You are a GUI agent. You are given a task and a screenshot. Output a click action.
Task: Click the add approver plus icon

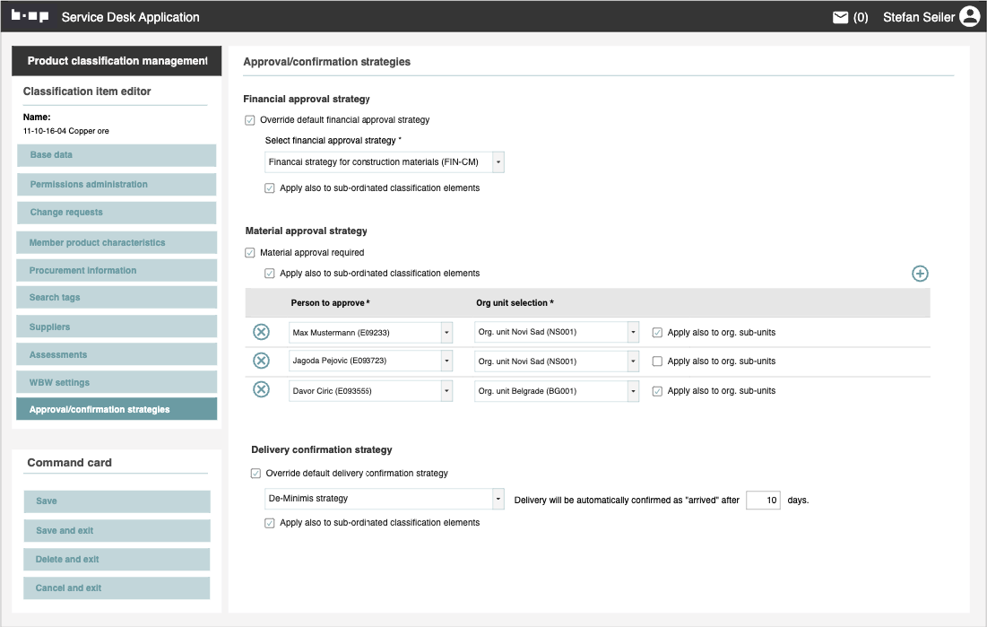tap(920, 274)
